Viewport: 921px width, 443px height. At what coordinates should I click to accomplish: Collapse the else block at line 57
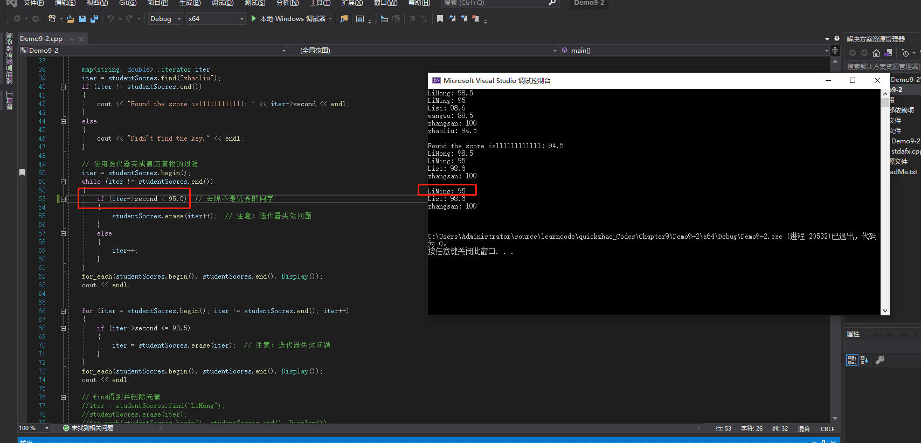(x=63, y=233)
